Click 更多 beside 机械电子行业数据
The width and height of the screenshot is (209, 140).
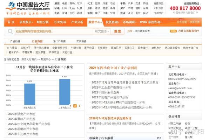159,138
